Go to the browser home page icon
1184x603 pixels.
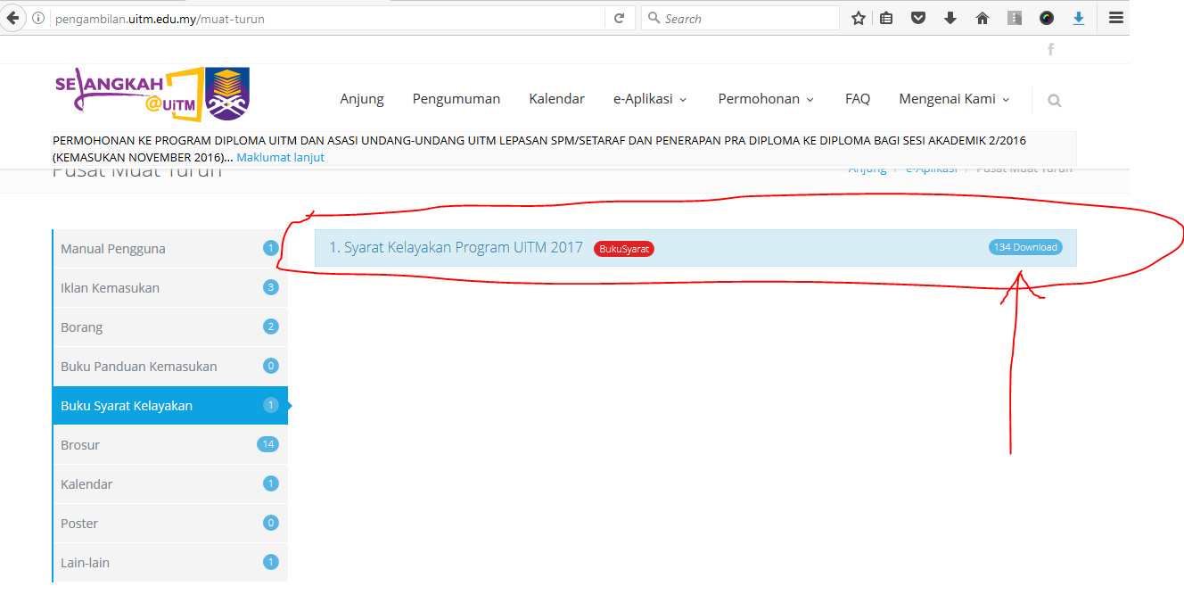click(x=983, y=18)
